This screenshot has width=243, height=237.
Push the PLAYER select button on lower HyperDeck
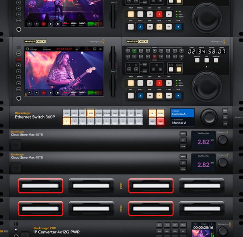pyautogui.click(x=171, y=69)
